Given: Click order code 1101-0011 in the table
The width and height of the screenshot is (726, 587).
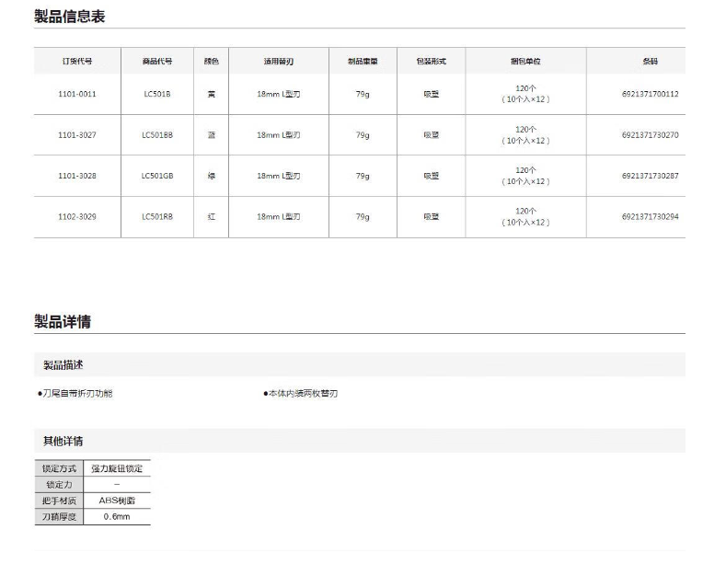Looking at the screenshot, I should pyautogui.click(x=77, y=94).
